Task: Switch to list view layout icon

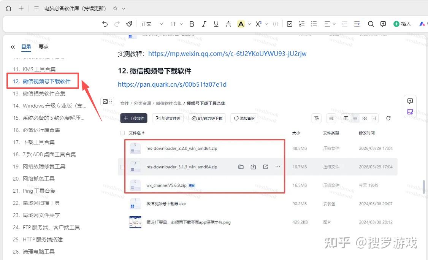Action: pyautogui.click(x=355, y=118)
